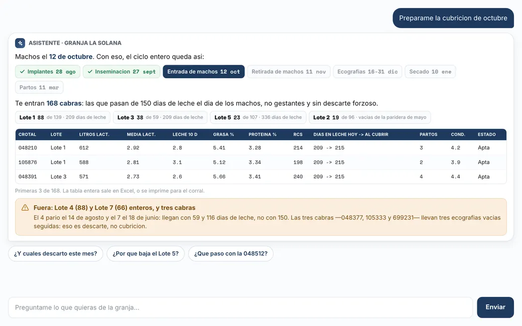Focus the Preguntame message input field
This screenshot has width=522, height=326.
click(x=240, y=307)
